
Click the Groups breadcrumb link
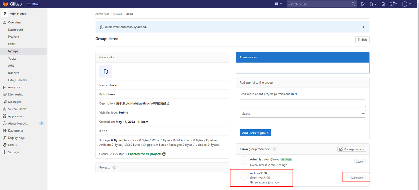[118, 14]
